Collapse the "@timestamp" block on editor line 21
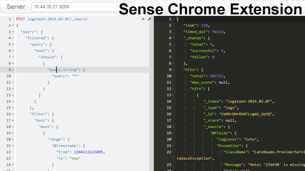 [x=13, y=146]
